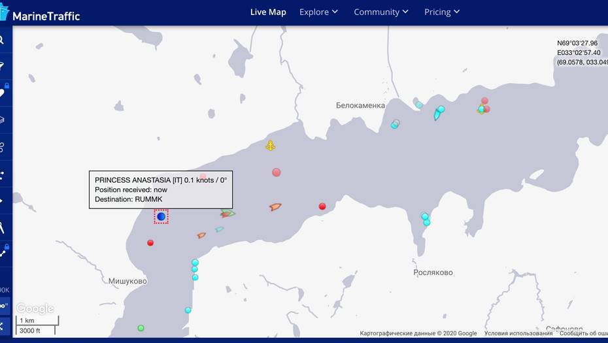Select the orange ship right of center
This screenshot has height=343, width=608.
coord(275,207)
